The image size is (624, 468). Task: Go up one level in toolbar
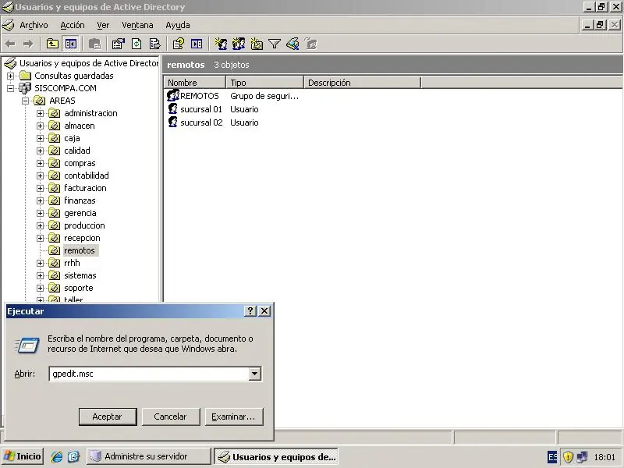[52, 44]
